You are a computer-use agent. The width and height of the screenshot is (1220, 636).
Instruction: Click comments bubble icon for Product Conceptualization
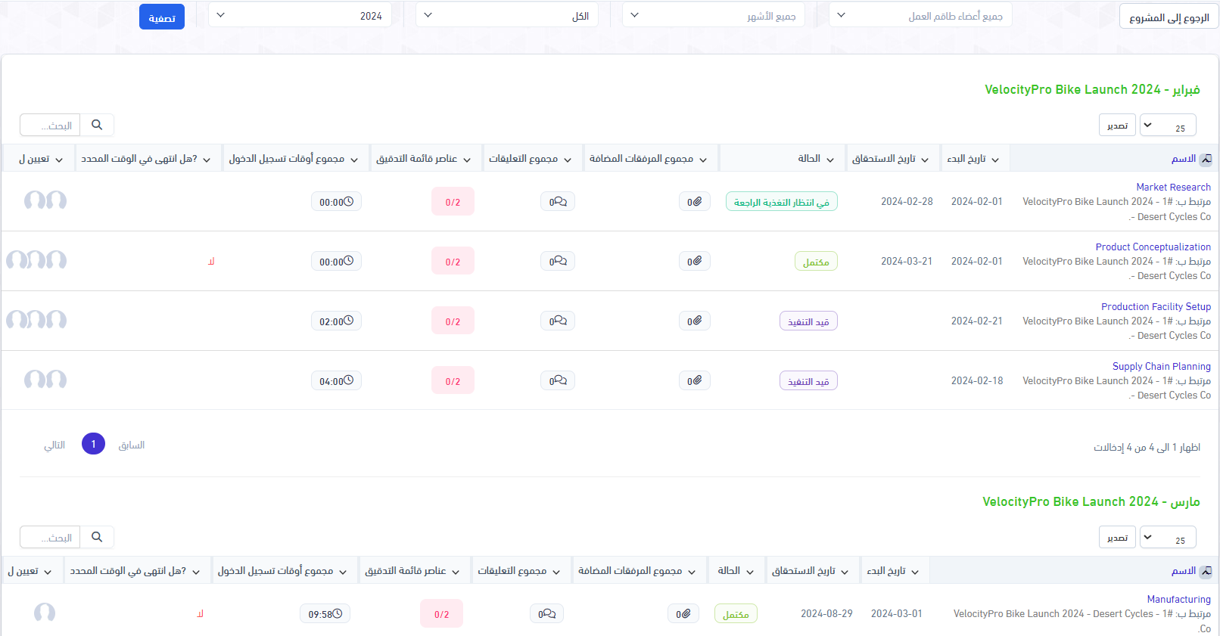click(558, 262)
